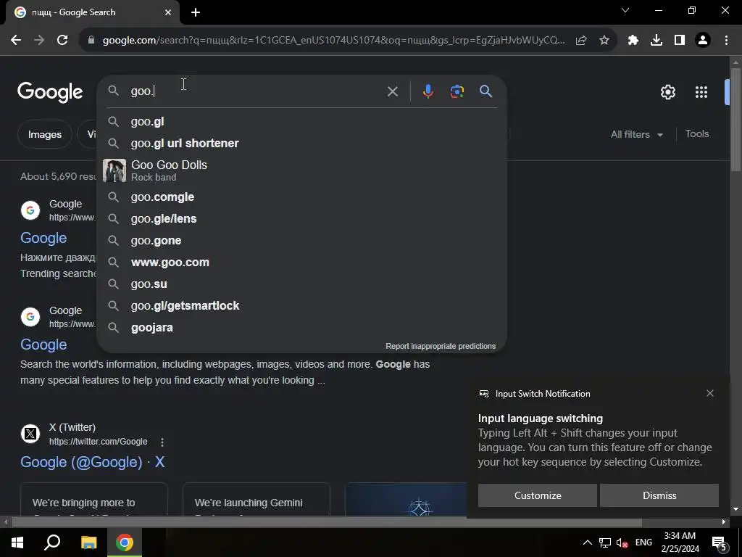The width and height of the screenshot is (742, 557).
Task: Click the Images filter chip
Action: coord(44,134)
